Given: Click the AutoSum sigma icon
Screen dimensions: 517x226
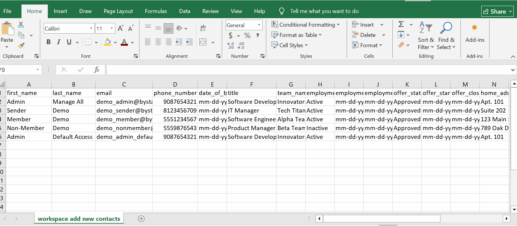Looking at the screenshot, I should tap(401, 24).
